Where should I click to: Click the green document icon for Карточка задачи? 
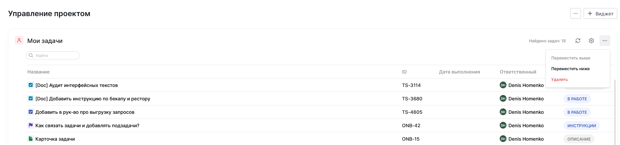(x=31, y=139)
